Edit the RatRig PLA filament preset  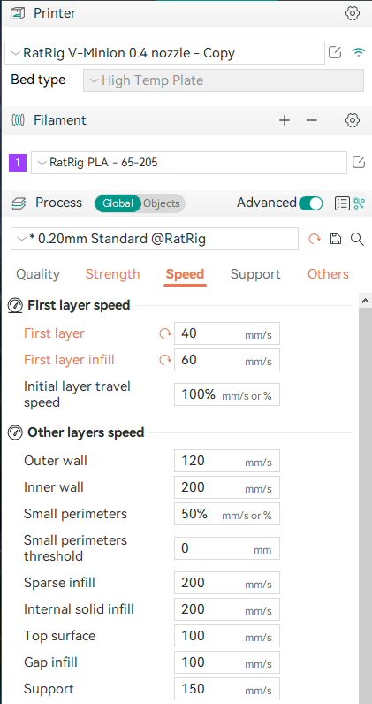click(359, 162)
